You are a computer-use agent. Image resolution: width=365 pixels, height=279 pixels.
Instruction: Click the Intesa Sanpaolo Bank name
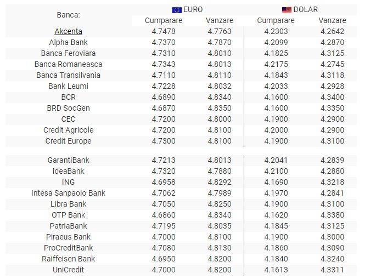pos(69,193)
